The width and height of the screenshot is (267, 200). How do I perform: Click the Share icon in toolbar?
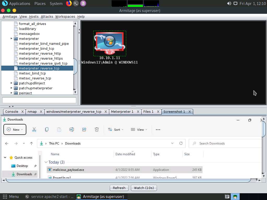pyautogui.click(x=84, y=129)
